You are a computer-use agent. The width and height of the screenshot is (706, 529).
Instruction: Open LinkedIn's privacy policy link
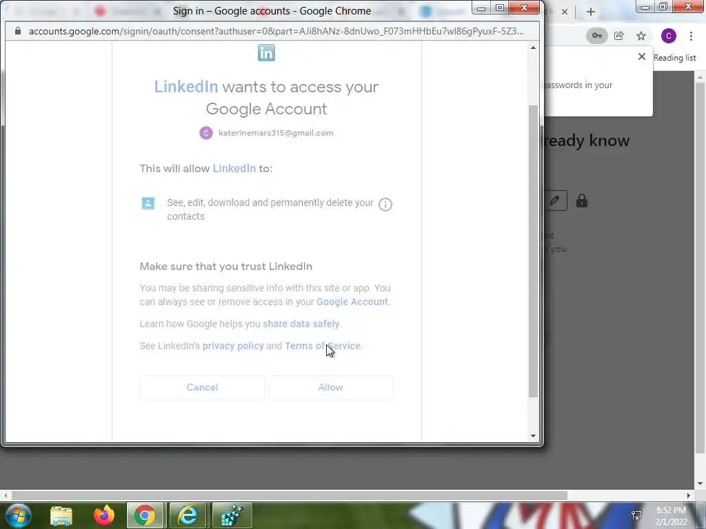233,346
